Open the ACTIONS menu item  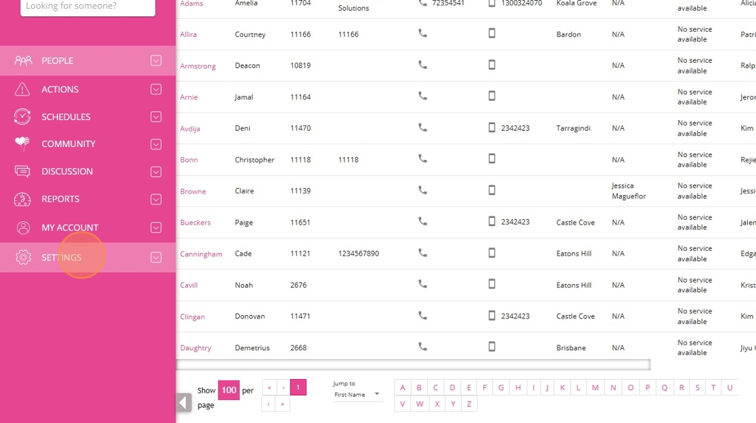coord(88,89)
